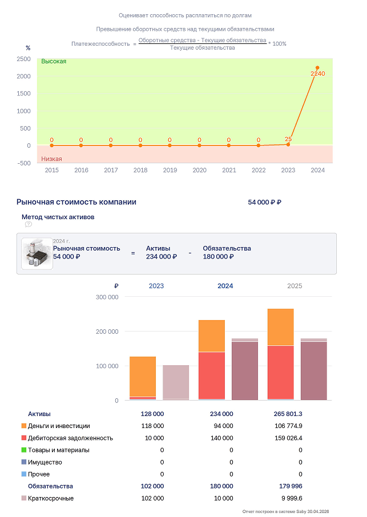Click the 2024 orange money segment of bar
This screenshot has height=517, width=367.
(x=212, y=336)
